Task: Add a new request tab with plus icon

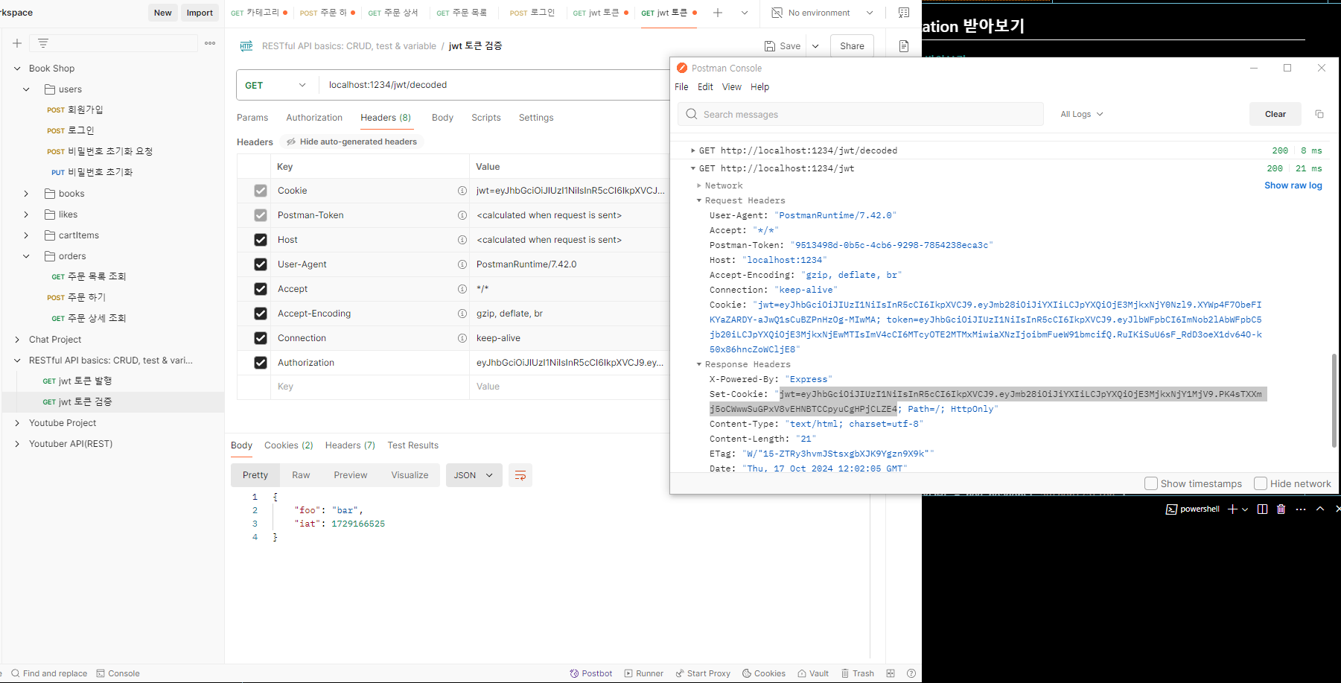Action: click(x=718, y=13)
